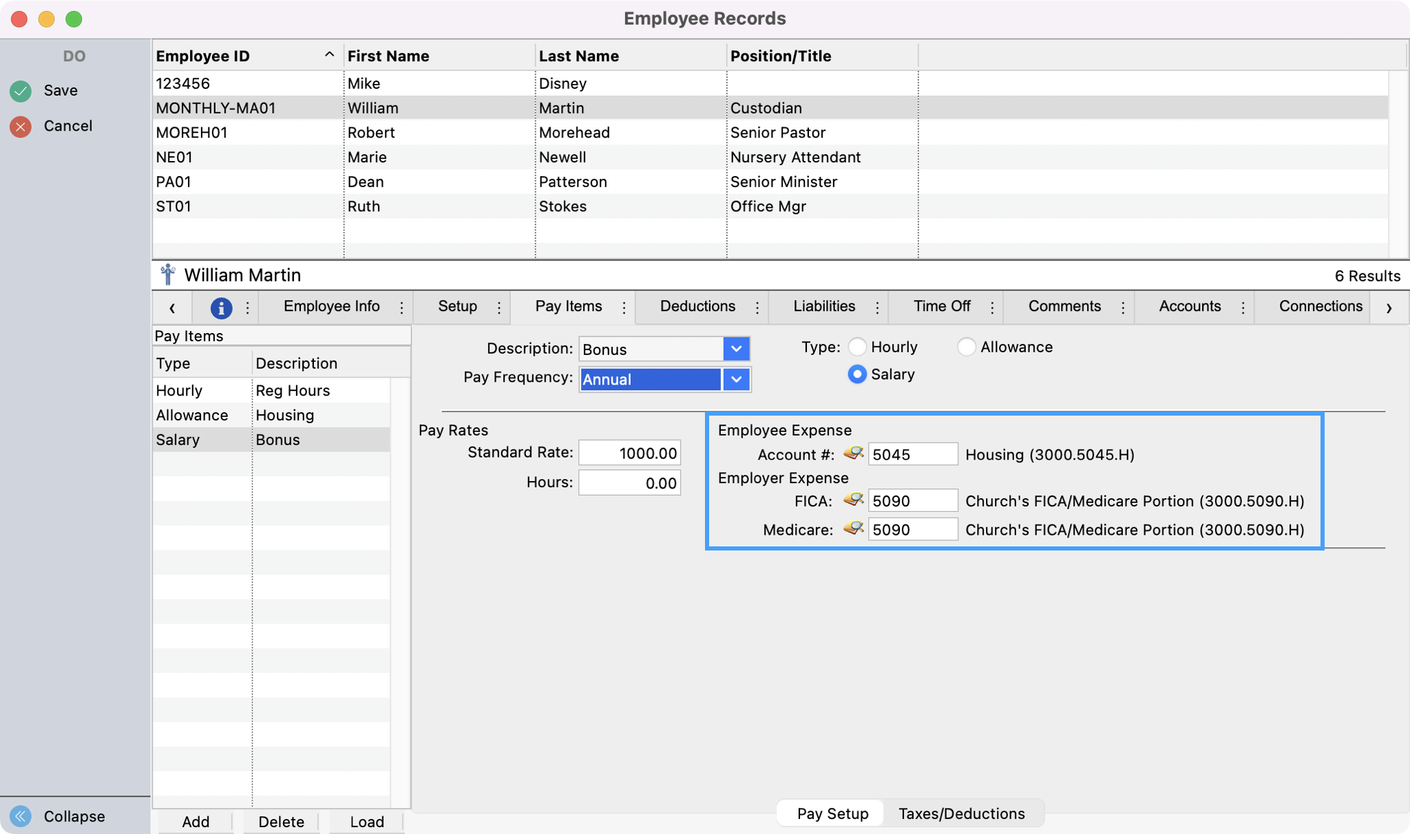The width and height of the screenshot is (1410, 834).
Task: Click the Collapse double-arrow icon
Action: click(x=21, y=816)
